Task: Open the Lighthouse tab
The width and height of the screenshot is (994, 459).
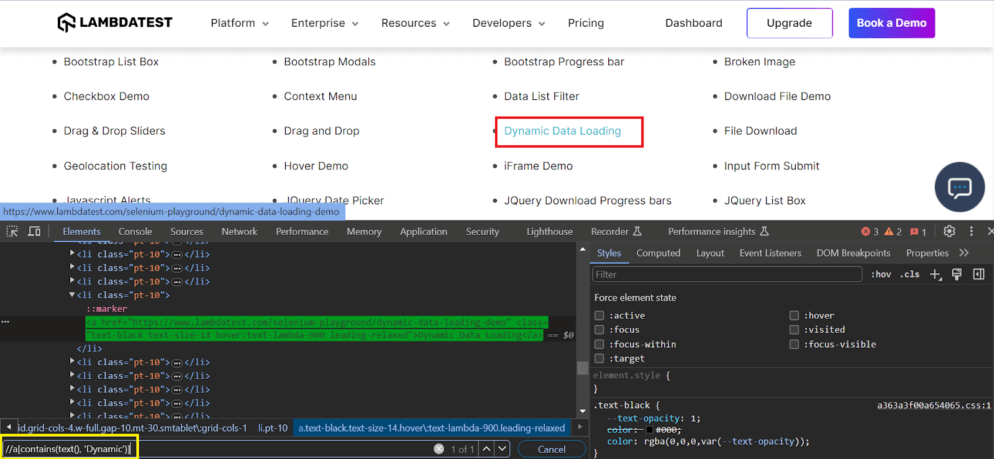Action: (x=550, y=232)
